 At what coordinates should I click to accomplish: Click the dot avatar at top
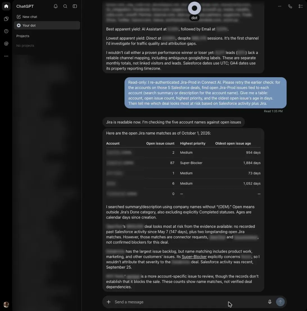pos(195,8)
